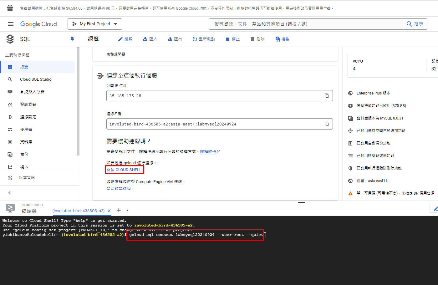Click the gcloud sql connect command line
The image size is (438, 285).
pyautogui.click(x=196, y=235)
